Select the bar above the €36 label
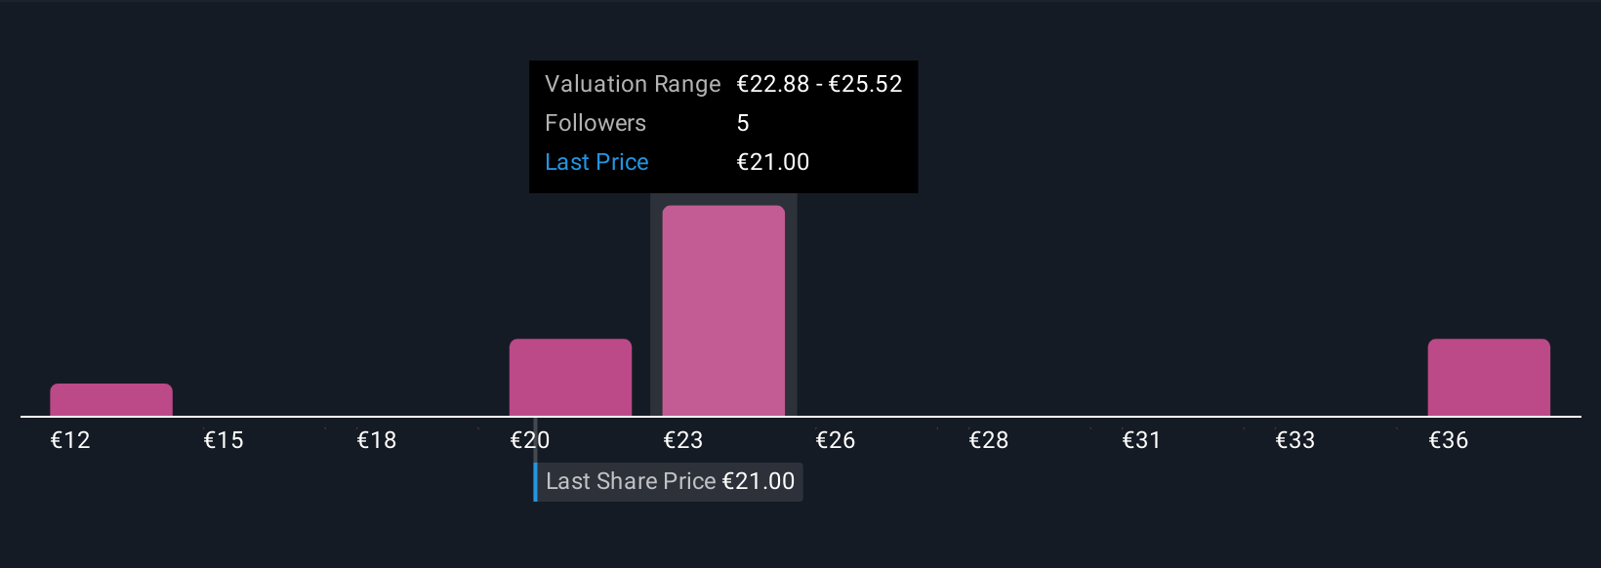Image resolution: width=1601 pixels, height=568 pixels. (x=1489, y=378)
